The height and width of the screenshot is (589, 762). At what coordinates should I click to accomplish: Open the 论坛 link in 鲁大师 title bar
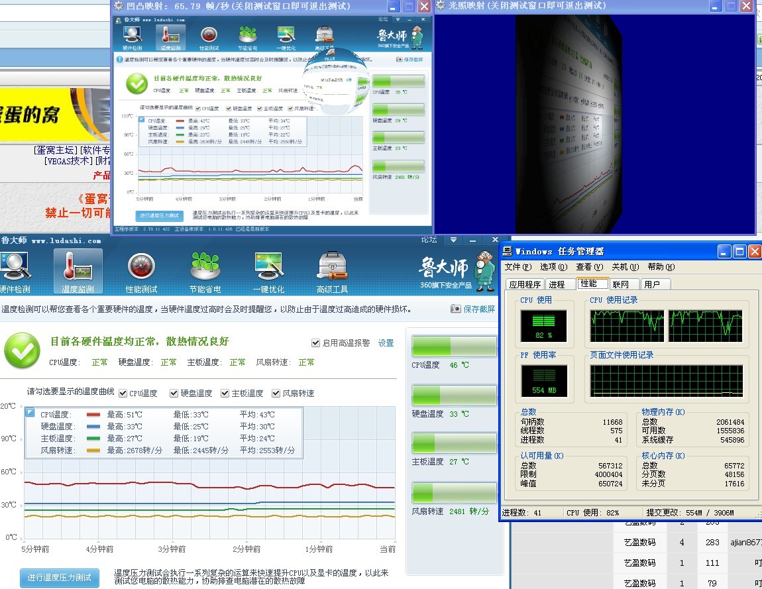[x=429, y=240]
